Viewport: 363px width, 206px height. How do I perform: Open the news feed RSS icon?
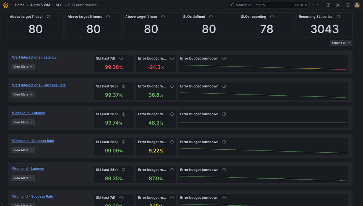[x=338, y=5]
